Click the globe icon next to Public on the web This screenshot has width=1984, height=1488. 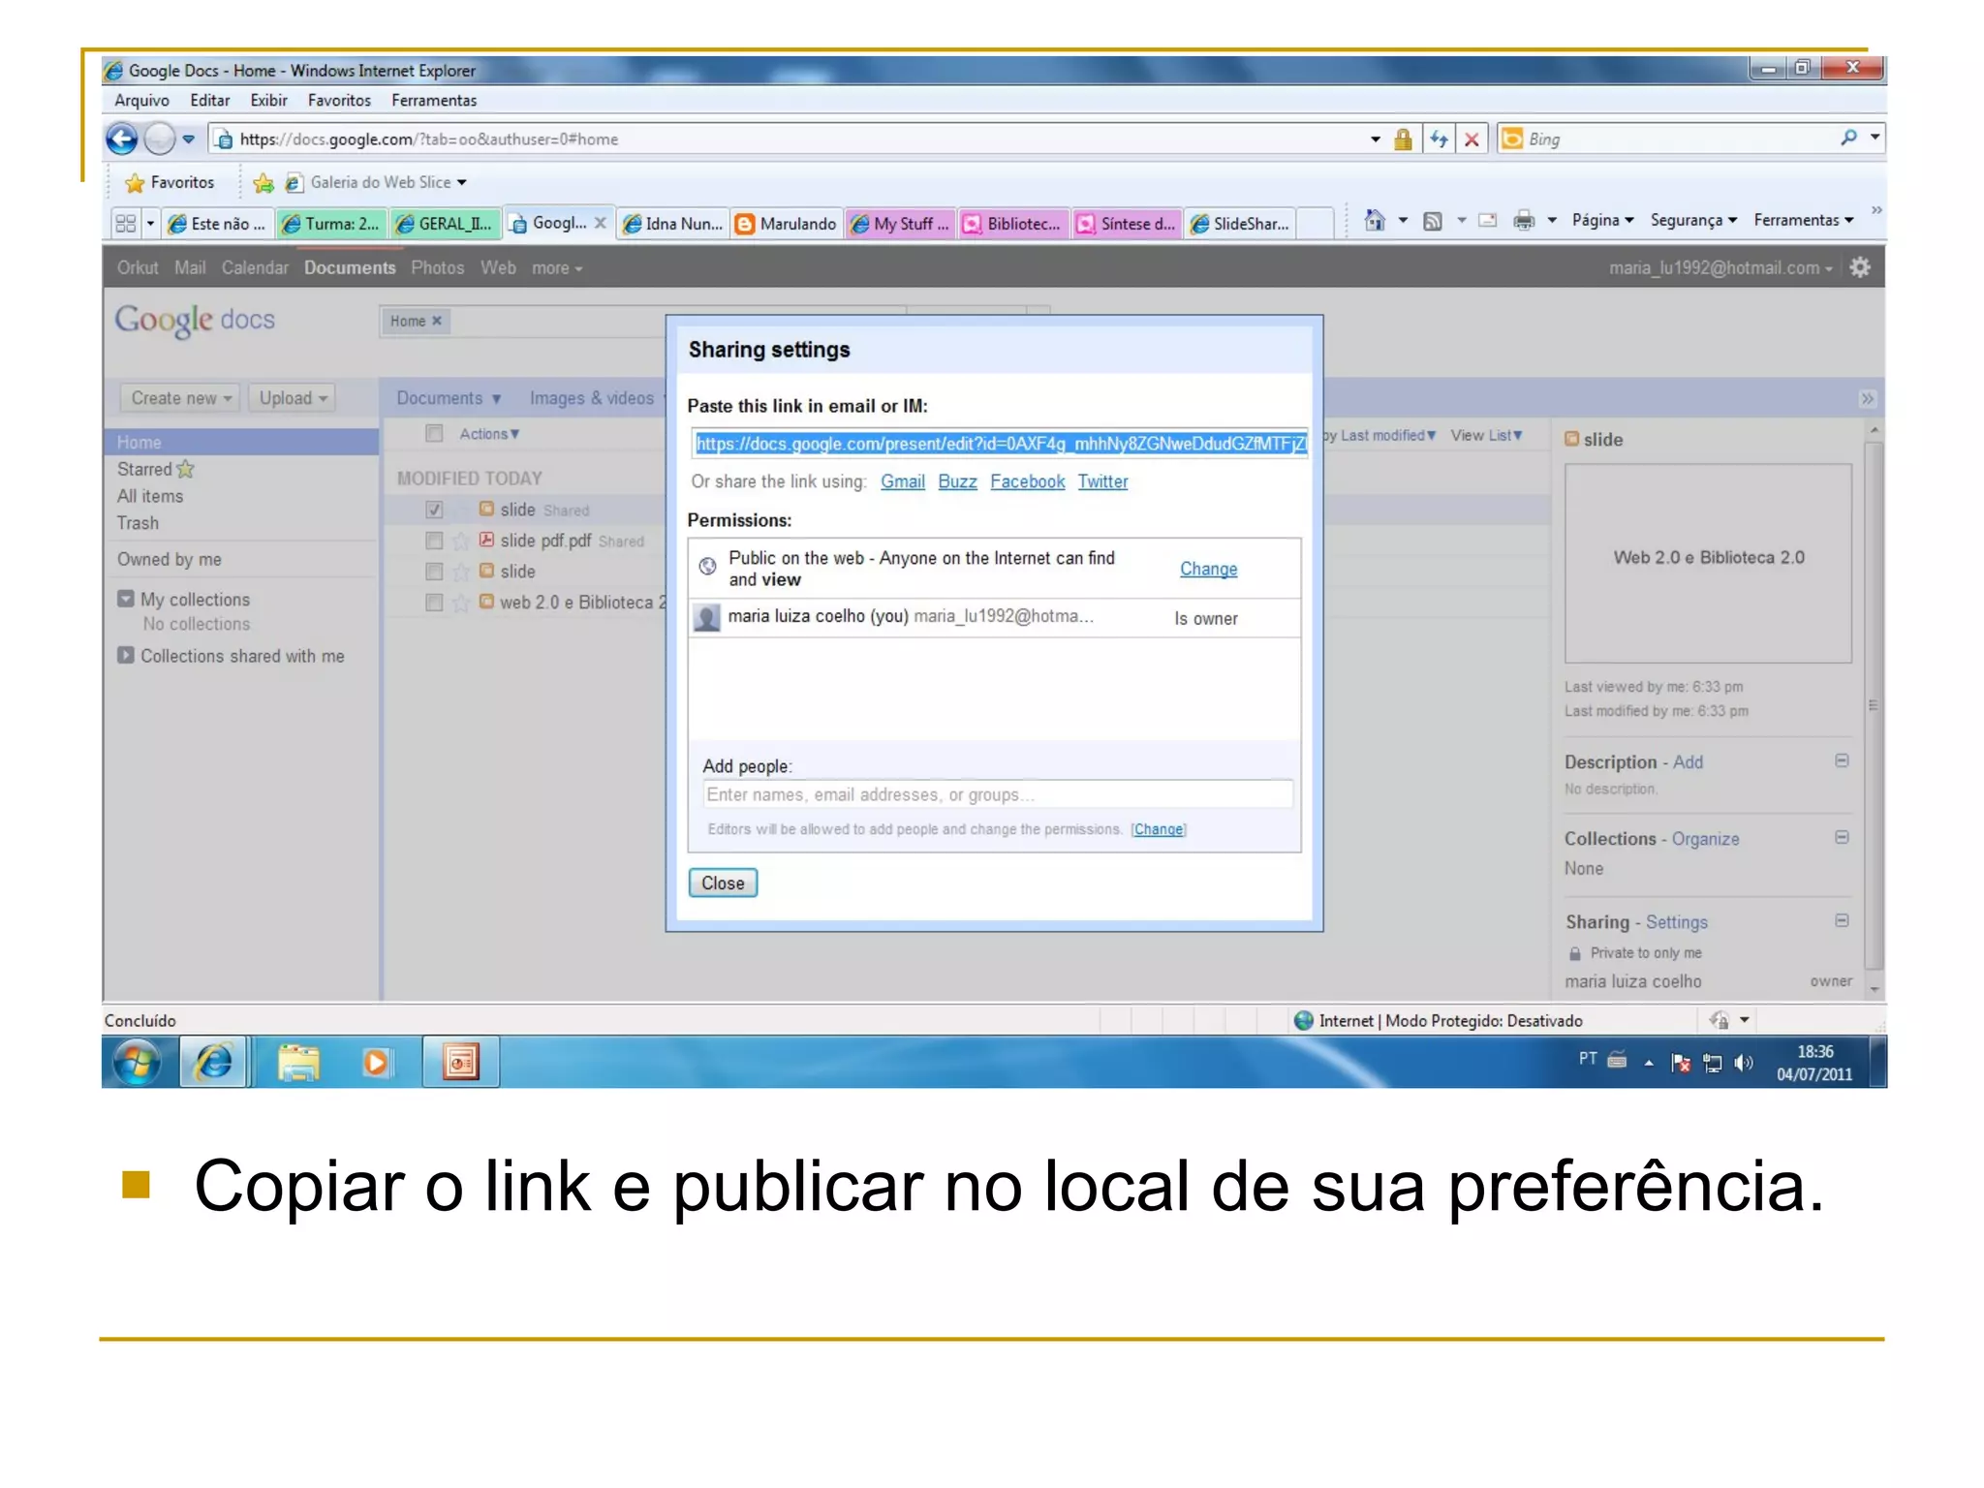(x=708, y=567)
